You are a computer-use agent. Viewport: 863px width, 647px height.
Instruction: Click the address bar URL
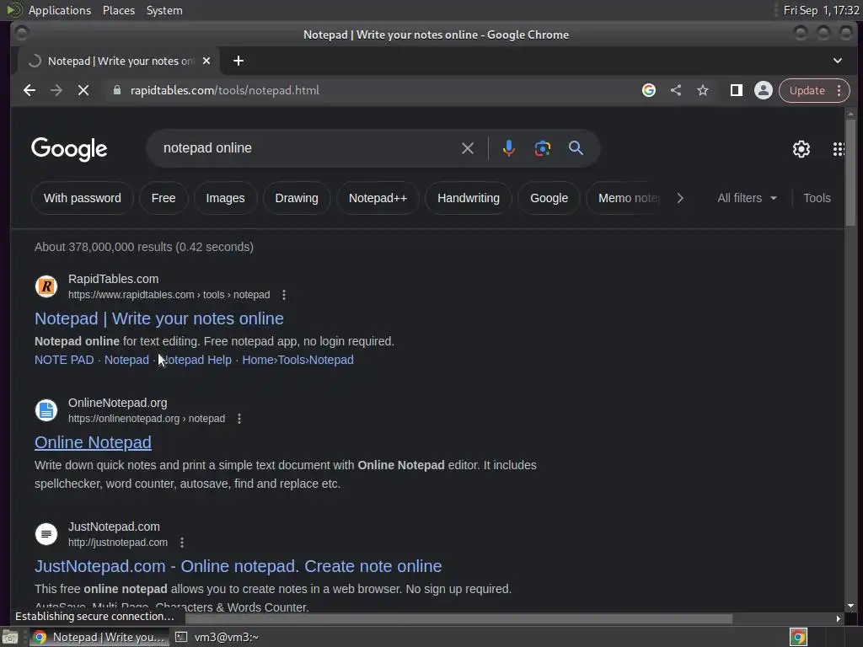224,90
